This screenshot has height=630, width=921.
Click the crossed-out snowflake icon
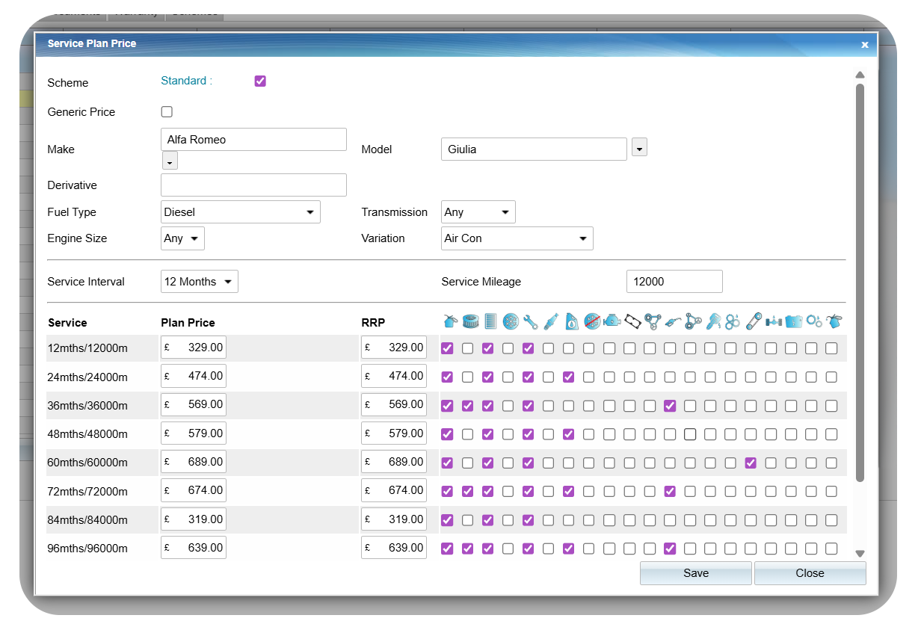pyautogui.click(x=592, y=322)
